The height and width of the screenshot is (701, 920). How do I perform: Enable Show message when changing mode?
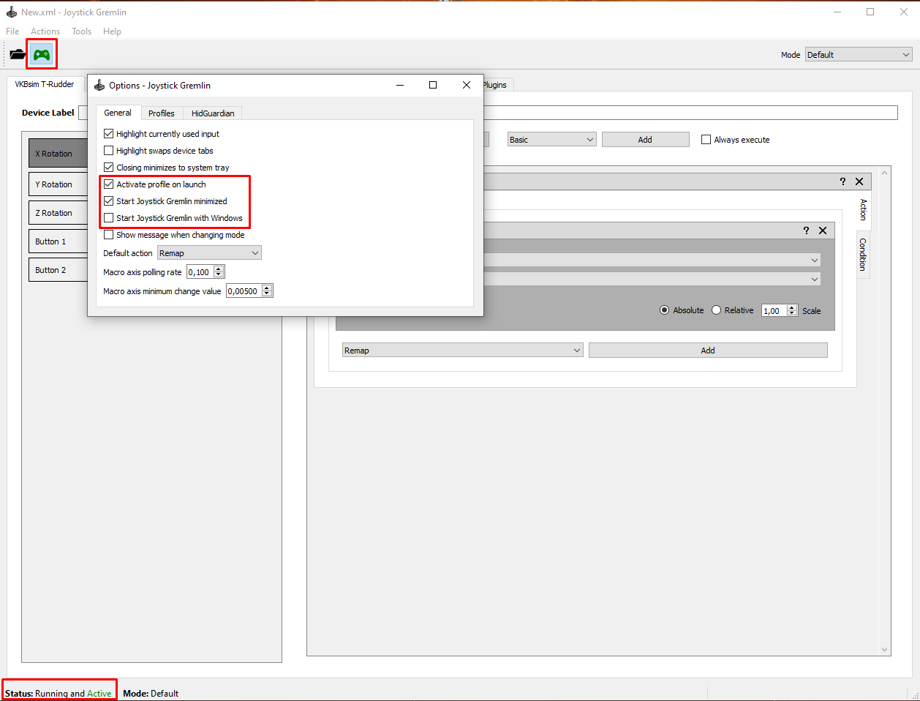coord(108,235)
